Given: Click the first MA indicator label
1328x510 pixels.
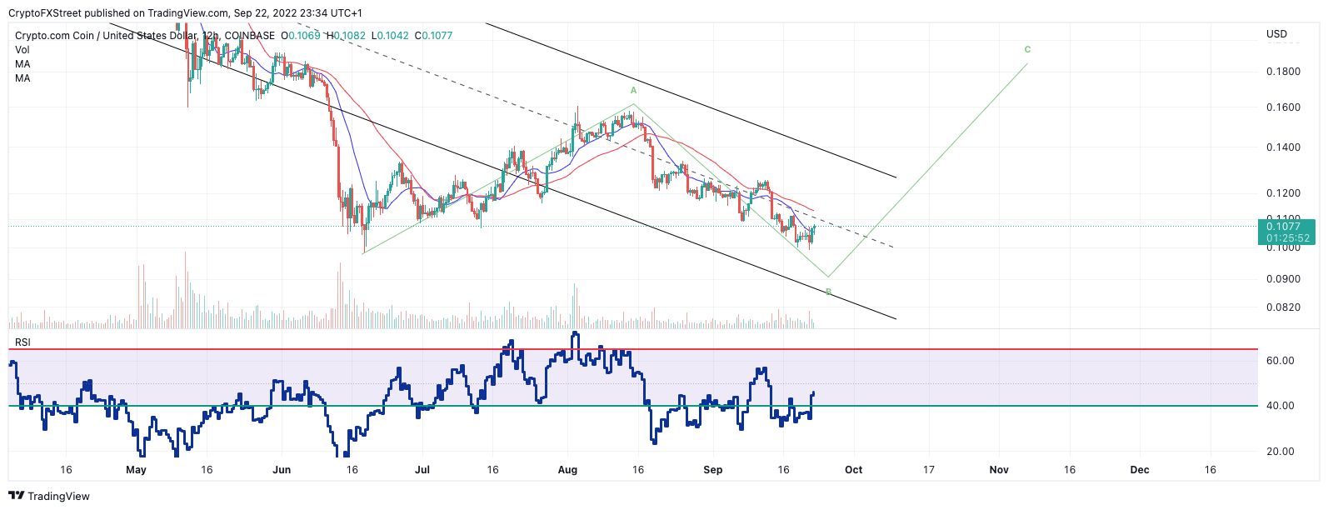Looking at the screenshot, I should pos(22,64).
